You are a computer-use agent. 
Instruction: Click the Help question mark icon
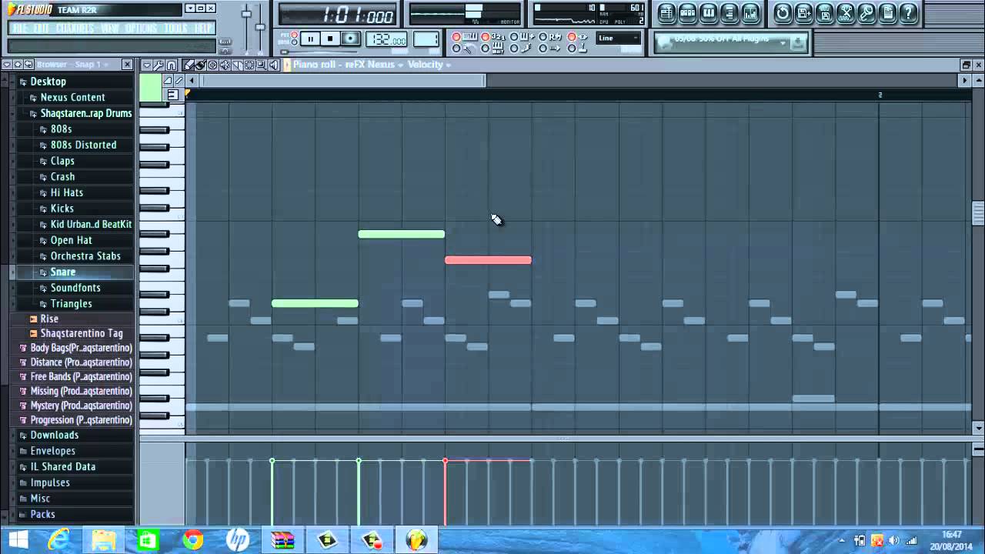(x=908, y=12)
